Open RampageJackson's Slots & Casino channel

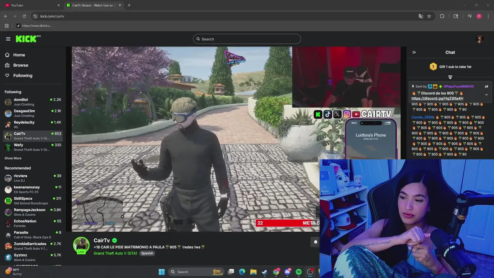(33, 212)
